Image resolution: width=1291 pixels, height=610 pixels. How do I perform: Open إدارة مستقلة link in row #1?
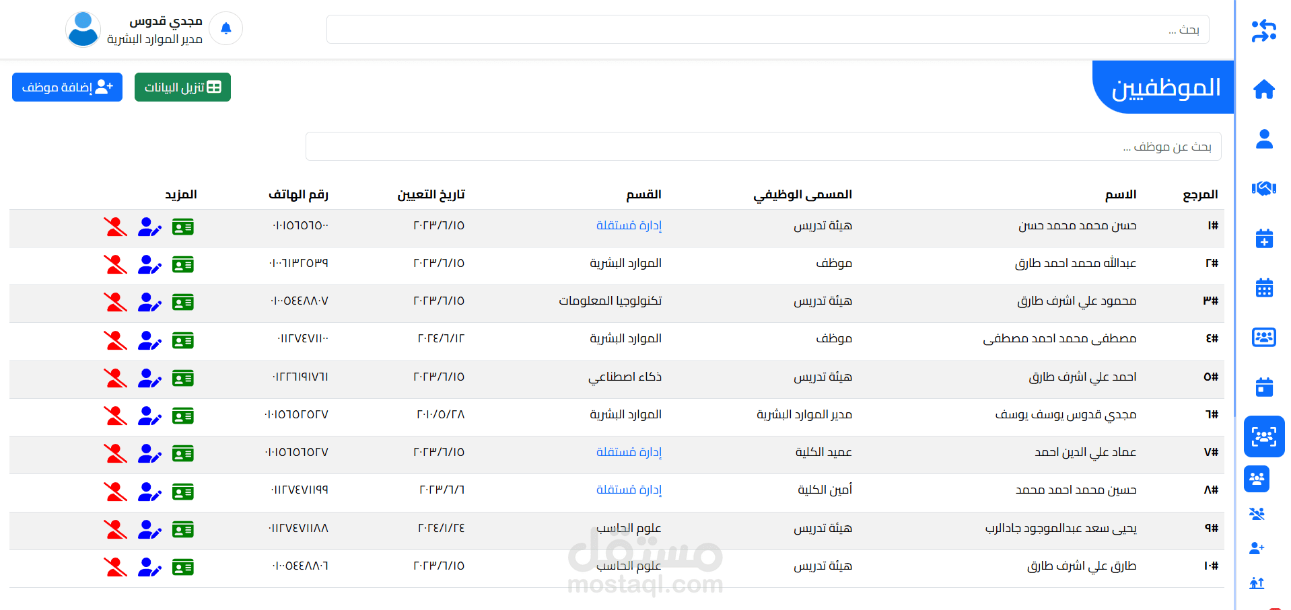(x=629, y=226)
